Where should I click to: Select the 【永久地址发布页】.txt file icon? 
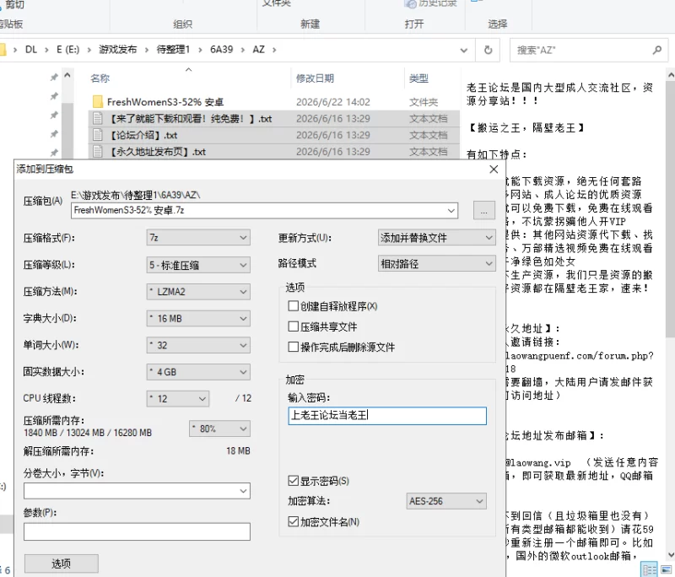(98, 152)
